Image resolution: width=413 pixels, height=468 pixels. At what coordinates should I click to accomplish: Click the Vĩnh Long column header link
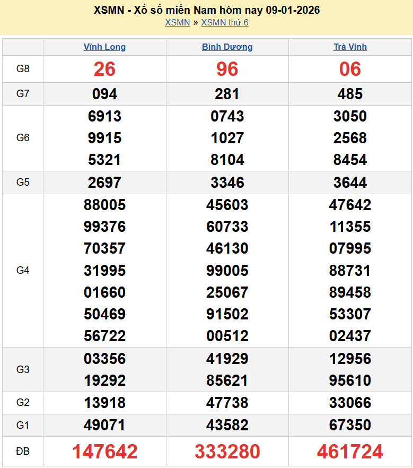tap(104, 47)
